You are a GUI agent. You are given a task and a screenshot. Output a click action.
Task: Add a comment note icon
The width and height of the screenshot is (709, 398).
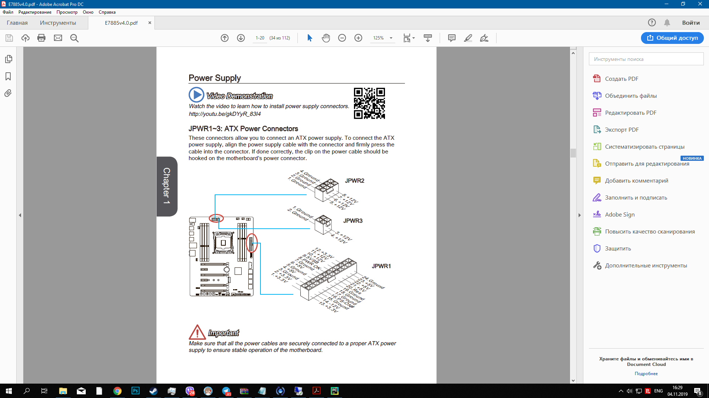pos(451,38)
